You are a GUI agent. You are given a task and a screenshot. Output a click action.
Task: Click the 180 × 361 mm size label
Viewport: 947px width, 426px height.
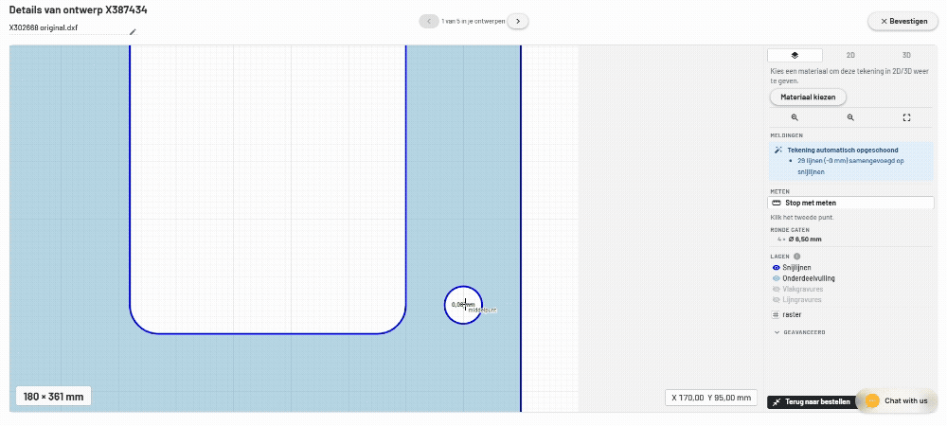[53, 397]
